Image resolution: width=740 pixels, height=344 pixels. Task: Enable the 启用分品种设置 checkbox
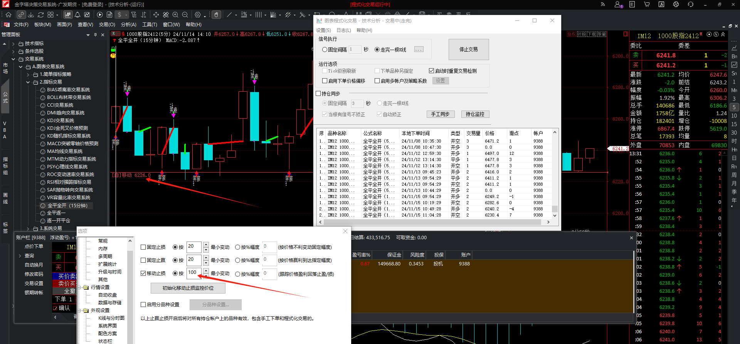[x=143, y=304]
